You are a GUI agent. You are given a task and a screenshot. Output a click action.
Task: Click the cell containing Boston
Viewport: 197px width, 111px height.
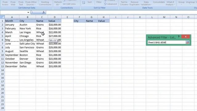point(27,55)
